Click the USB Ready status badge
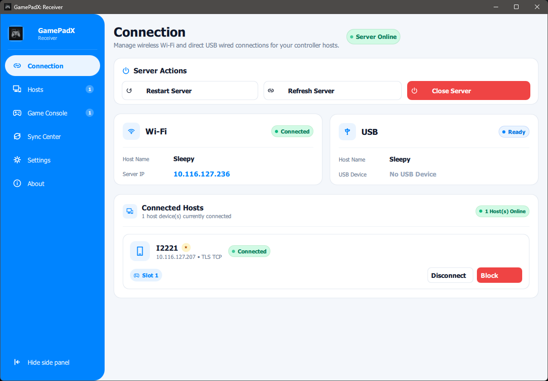548x381 pixels. (514, 132)
